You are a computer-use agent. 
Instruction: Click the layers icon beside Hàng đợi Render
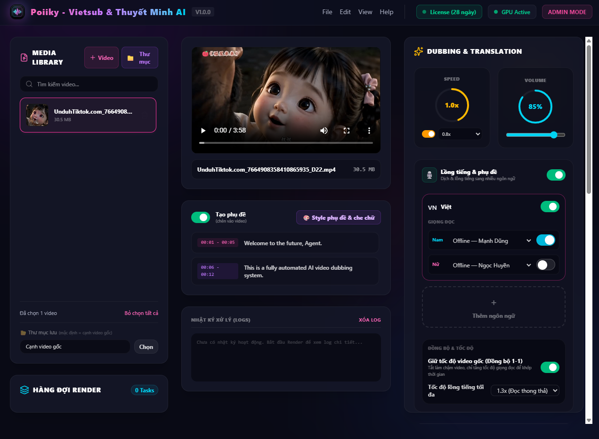point(24,390)
